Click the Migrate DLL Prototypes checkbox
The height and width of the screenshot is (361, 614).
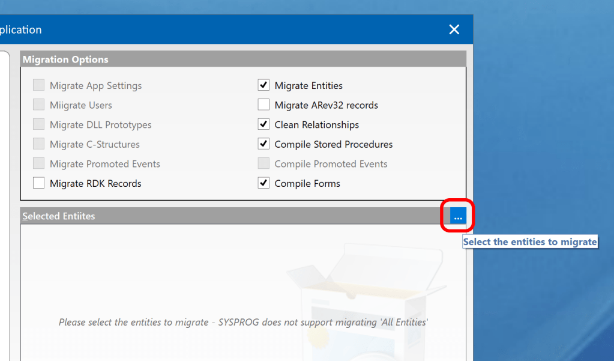click(38, 124)
